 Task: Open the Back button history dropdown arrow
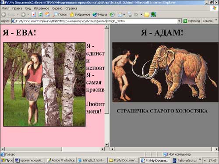[x=18, y=14]
